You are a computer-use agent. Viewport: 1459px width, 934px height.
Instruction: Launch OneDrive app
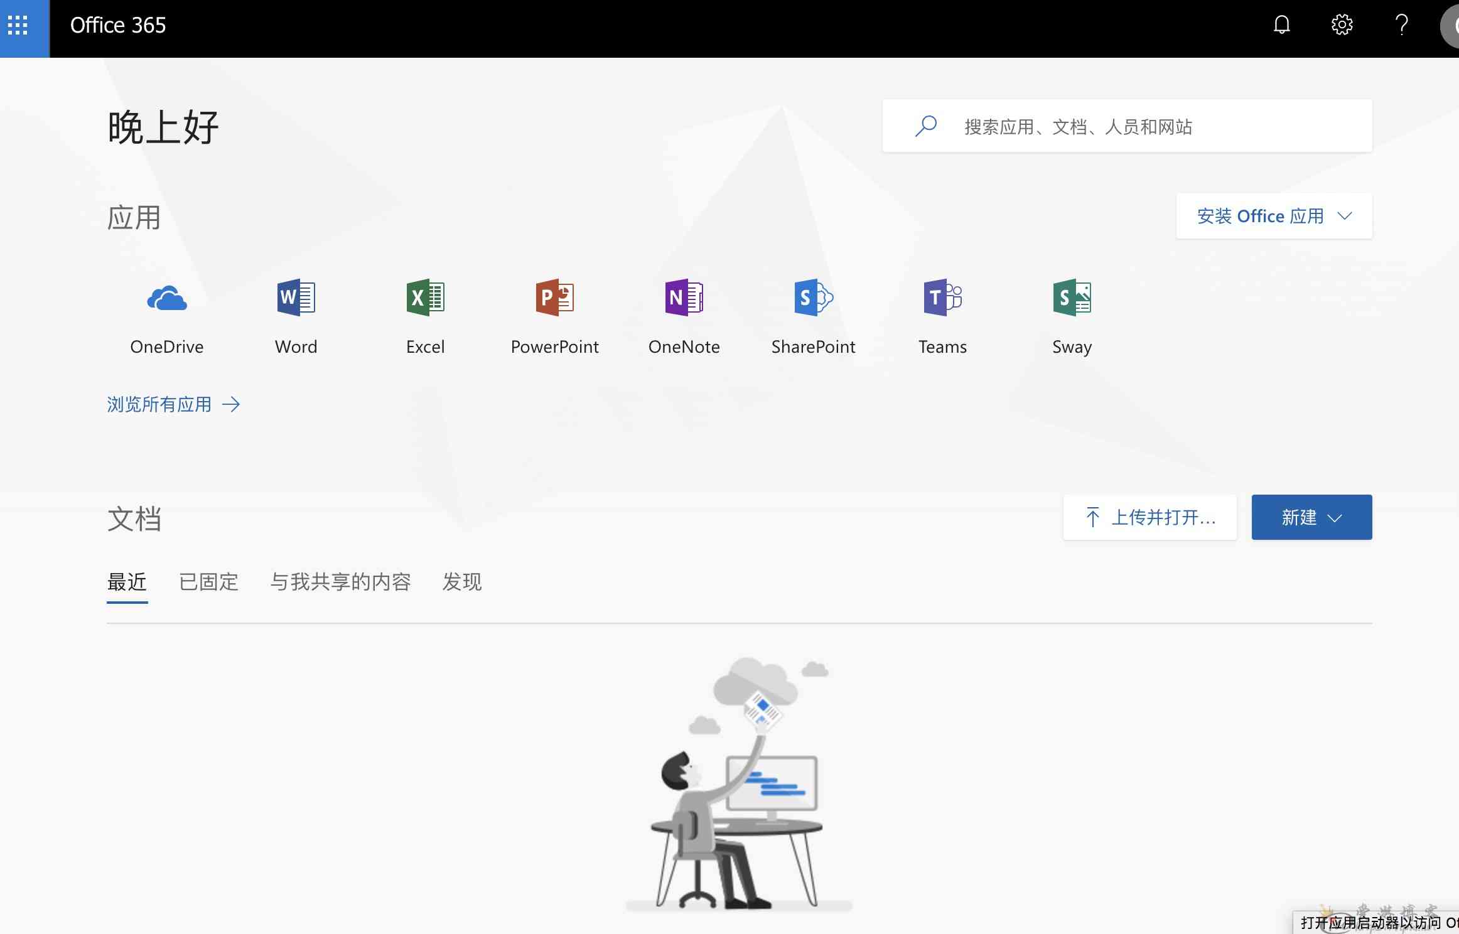(x=167, y=317)
